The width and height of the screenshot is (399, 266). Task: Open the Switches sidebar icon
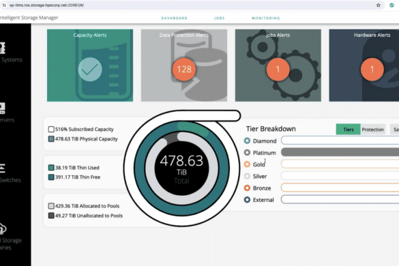pyautogui.click(x=2, y=168)
